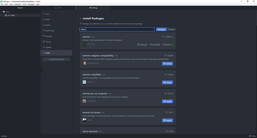Disable the emmet package
Image resolution: width=257 pixels, height=138 pixels.
(167, 45)
